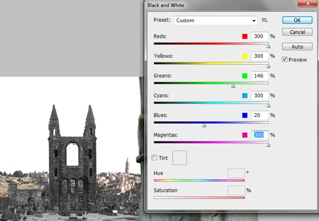Screen dimensions: 319x221
Task: Click the Magentas value field
Action: [260, 135]
